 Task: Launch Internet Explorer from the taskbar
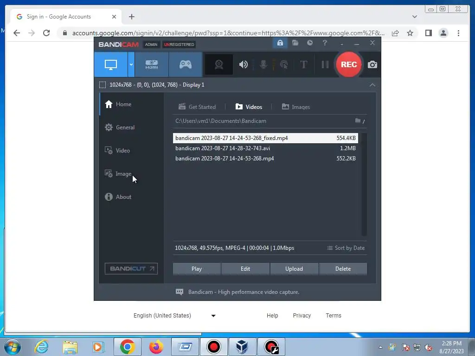[x=41, y=347]
